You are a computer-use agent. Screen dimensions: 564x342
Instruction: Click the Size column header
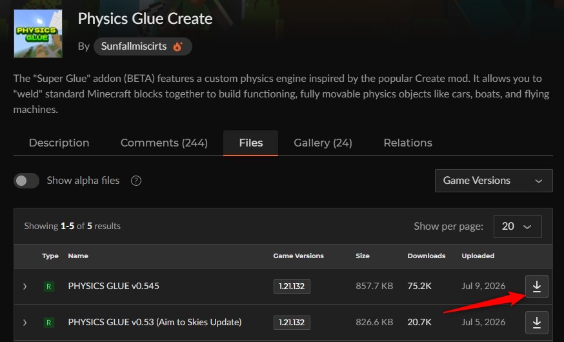(x=363, y=256)
